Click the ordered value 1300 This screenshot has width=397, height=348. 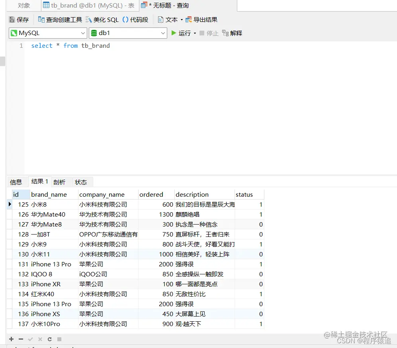click(156, 214)
